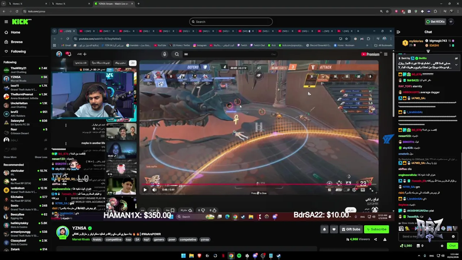Open the Kick hamburger sidebar menu
The image size is (462, 260).
tap(6, 22)
